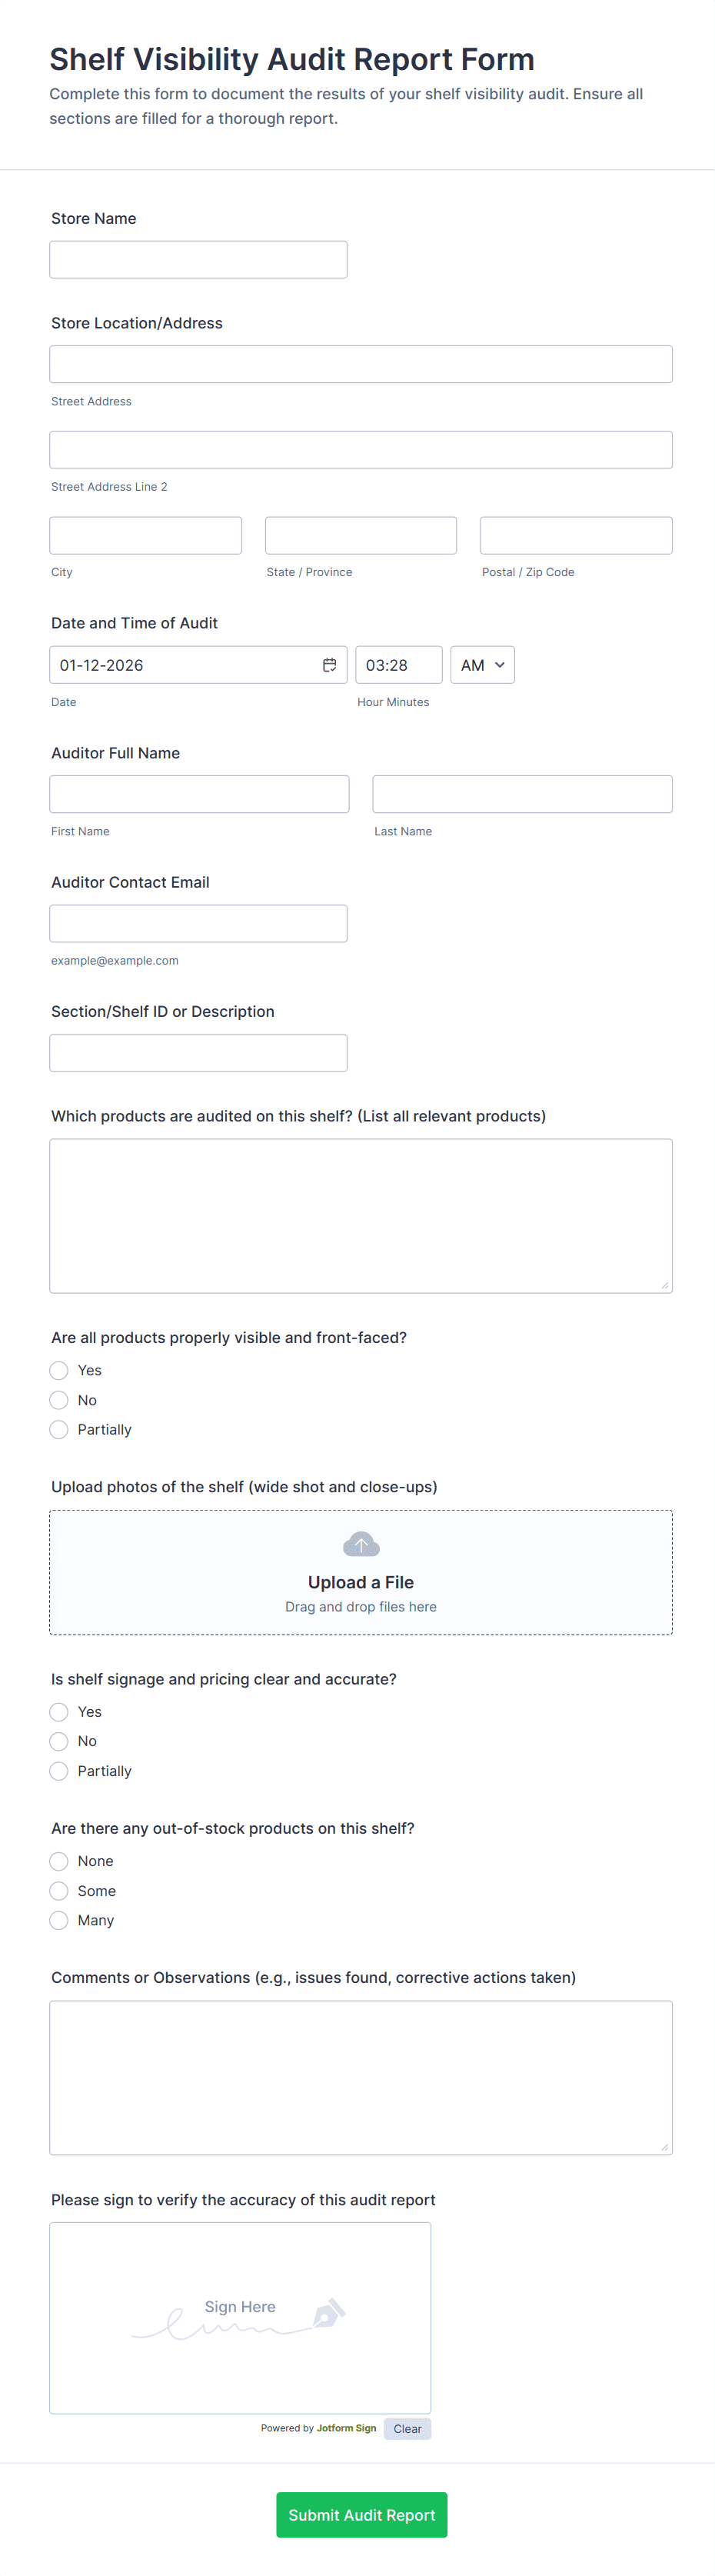Click the Store Name input field
The height and width of the screenshot is (2576, 715).
[198, 259]
